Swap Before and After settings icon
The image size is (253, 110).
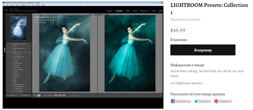click(64, 95)
